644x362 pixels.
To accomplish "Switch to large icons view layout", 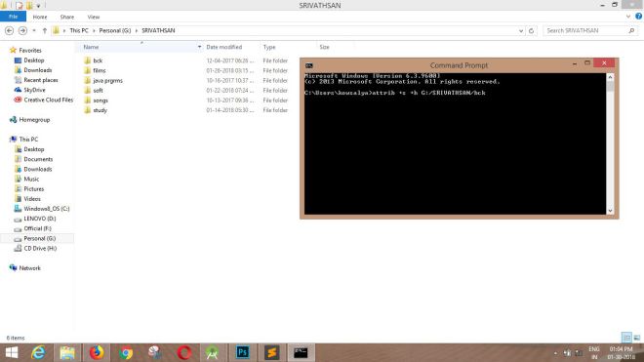I will click(636, 338).
